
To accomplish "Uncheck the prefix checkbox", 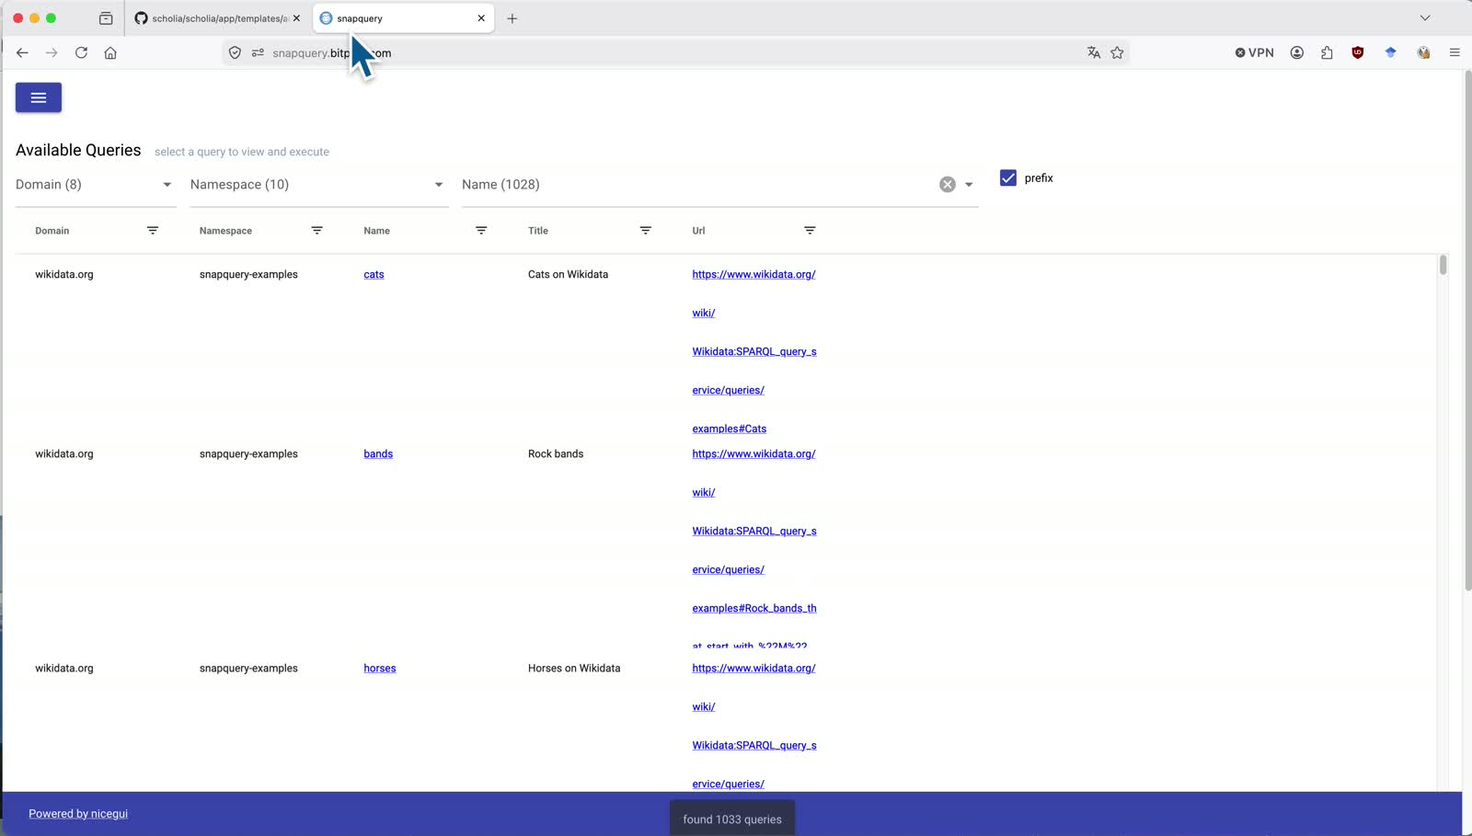I will pos(1008,178).
